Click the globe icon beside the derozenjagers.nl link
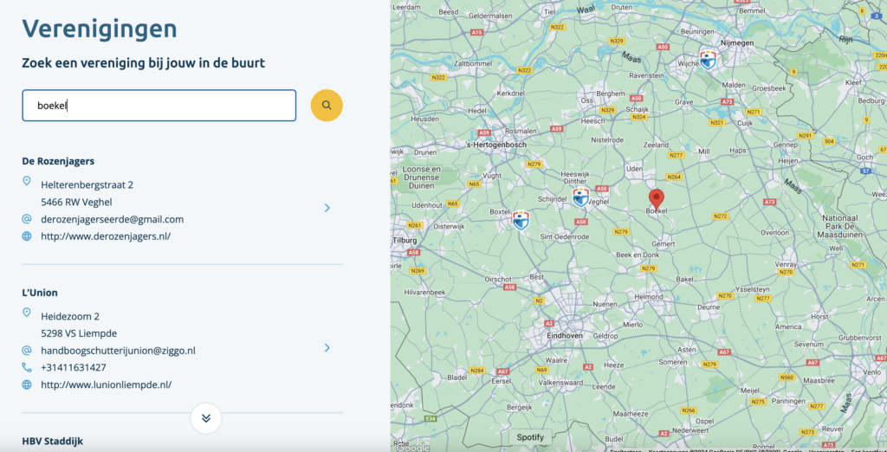 pyautogui.click(x=27, y=236)
